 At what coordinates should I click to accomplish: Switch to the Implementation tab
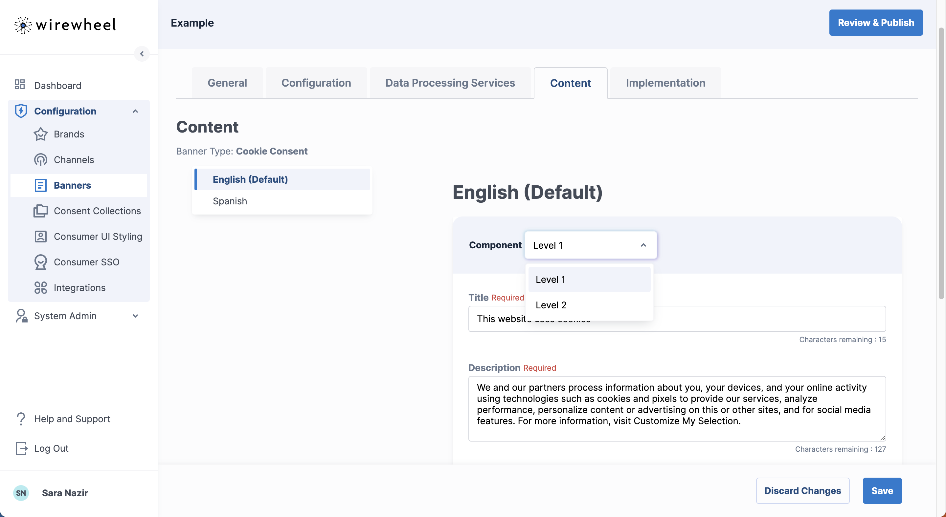tap(665, 83)
